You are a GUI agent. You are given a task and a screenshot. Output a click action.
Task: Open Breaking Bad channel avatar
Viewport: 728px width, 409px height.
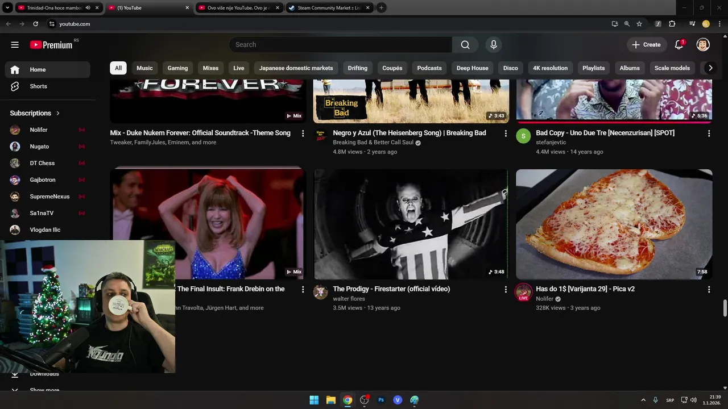pyautogui.click(x=320, y=136)
